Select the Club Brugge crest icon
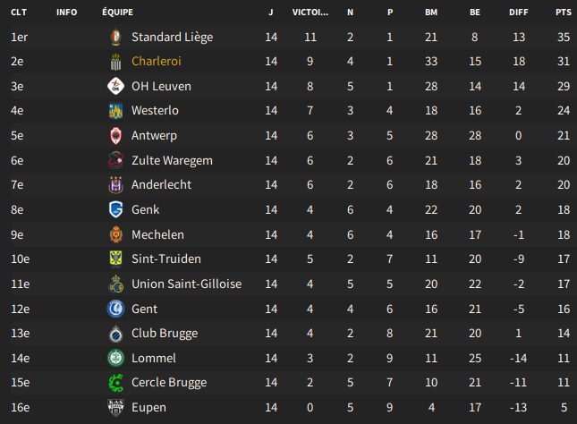The height and width of the screenshot is (424, 577). (x=116, y=334)
